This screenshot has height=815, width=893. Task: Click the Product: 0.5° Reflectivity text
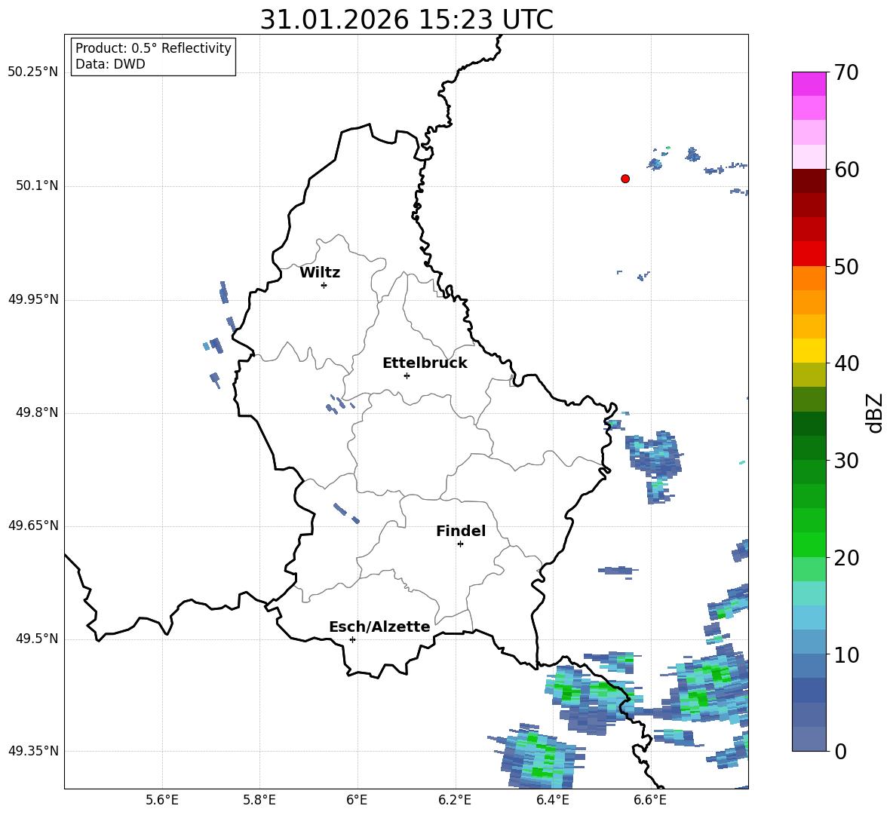tap(153, 48)
